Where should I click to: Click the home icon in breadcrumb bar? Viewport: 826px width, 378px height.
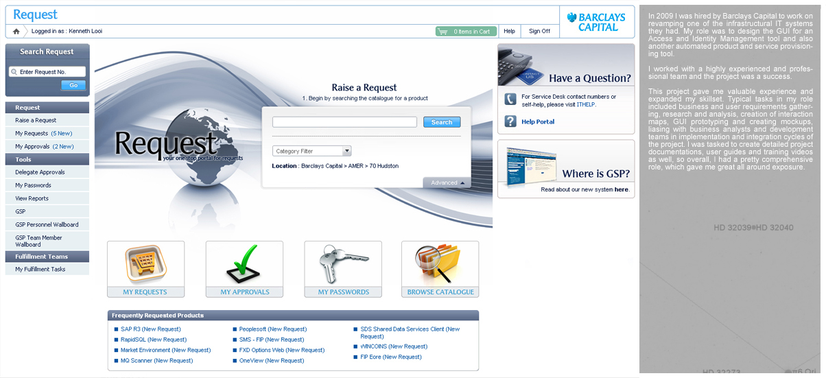[x=16, y=32]
